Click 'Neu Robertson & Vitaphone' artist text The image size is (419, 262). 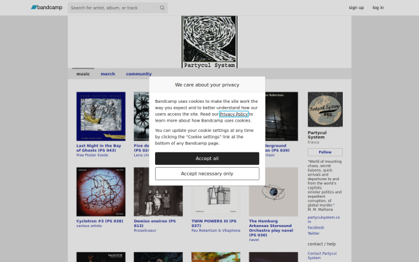click(216, 231)
